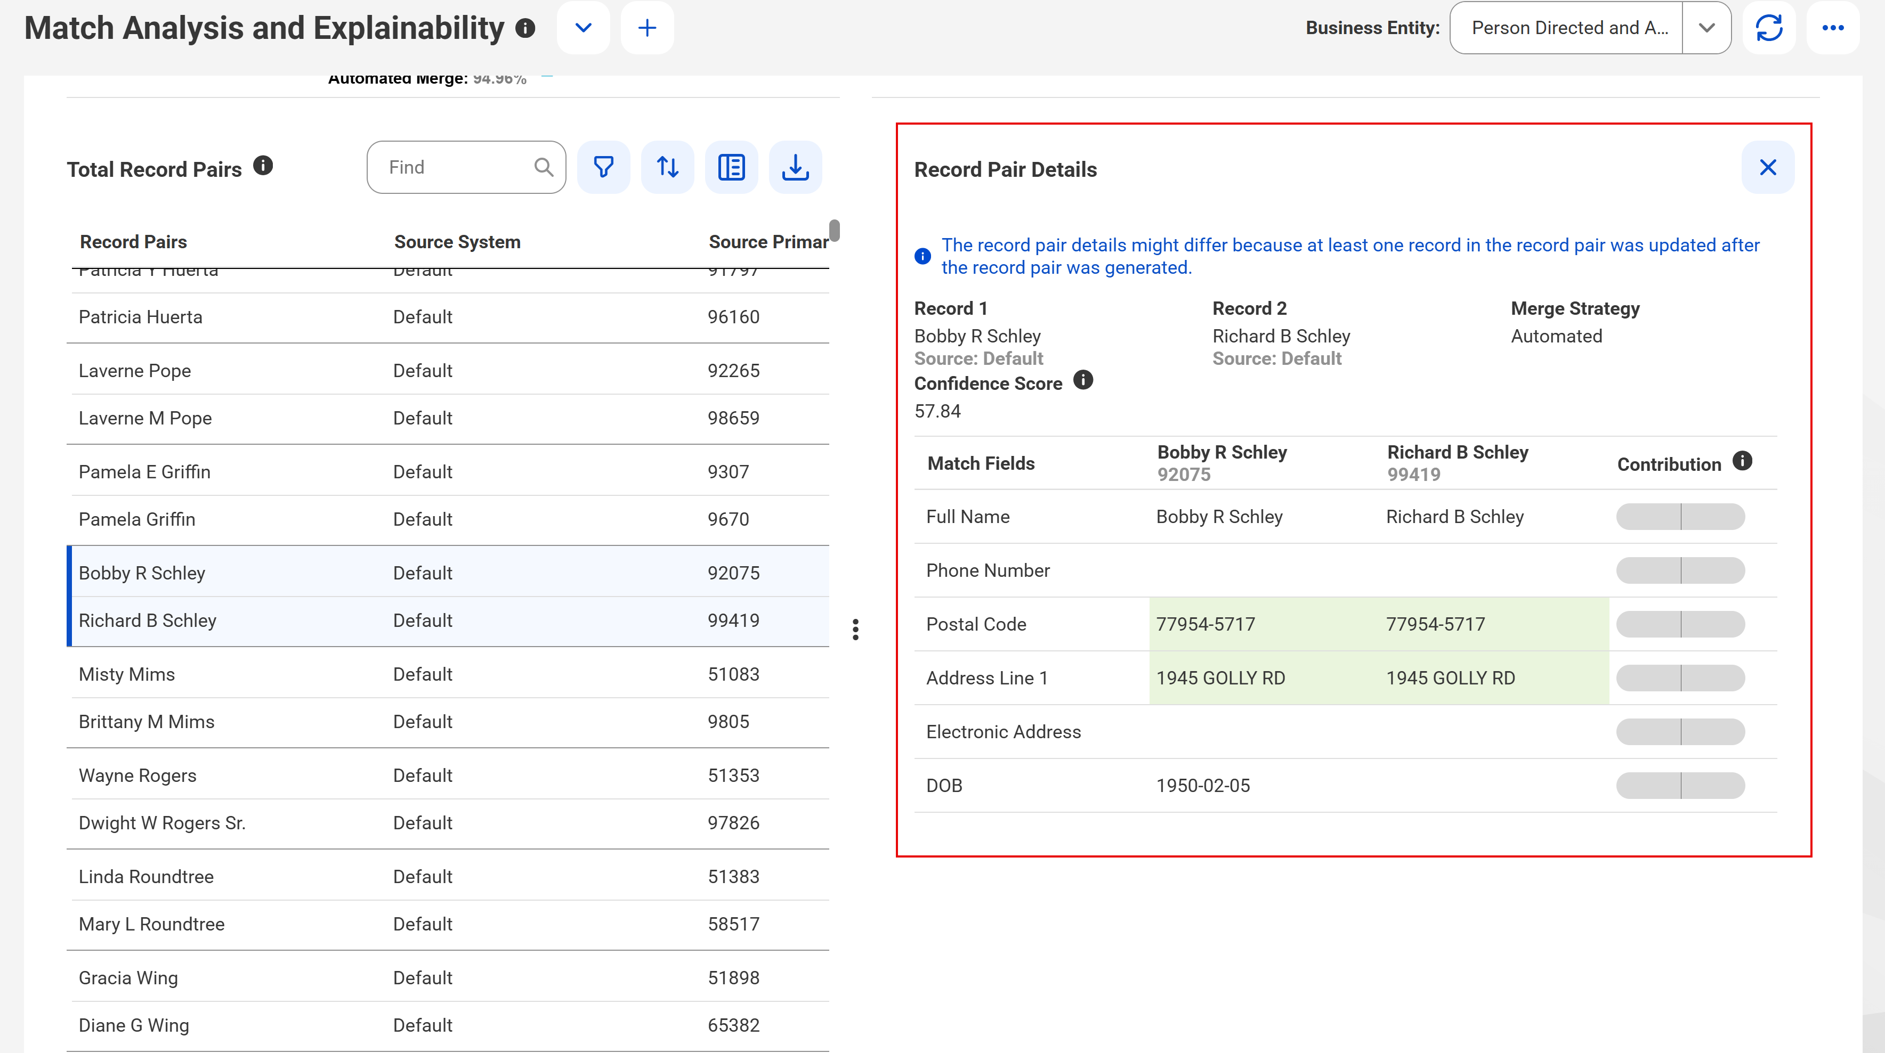The height and width of the screenshot is (1053, 1885).
Task: Click info icon beside Confidence Score
Action: coord(1083,380)
